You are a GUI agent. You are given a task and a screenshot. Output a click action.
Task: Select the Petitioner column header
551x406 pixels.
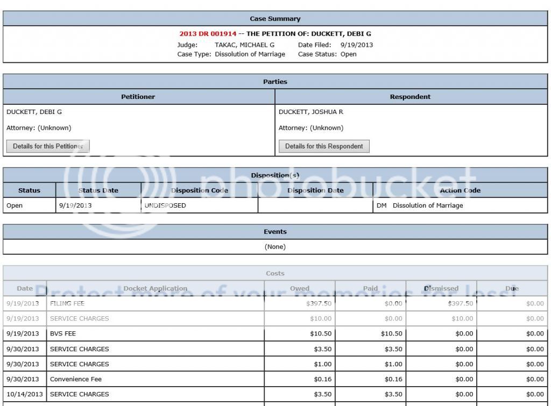[x=138, y=97]
